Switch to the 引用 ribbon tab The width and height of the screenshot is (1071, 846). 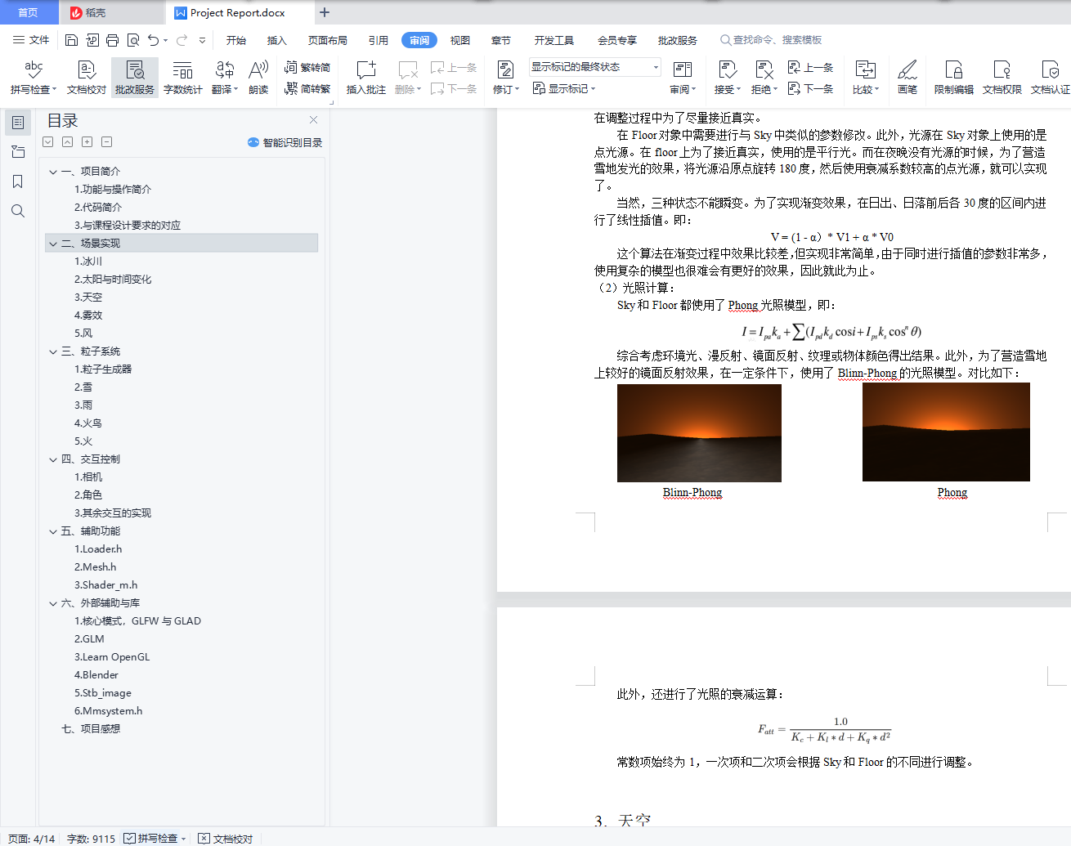(379, 40)
